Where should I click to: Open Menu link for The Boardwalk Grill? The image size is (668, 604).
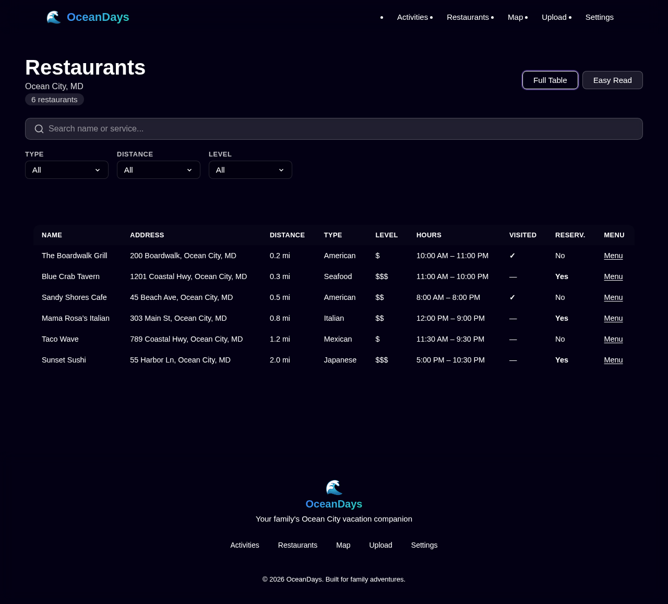point(613,256)
